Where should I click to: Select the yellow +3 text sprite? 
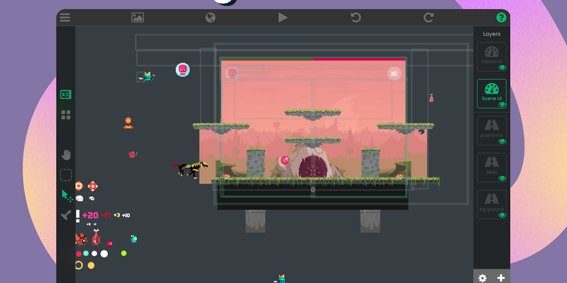[x=117, y=215]
